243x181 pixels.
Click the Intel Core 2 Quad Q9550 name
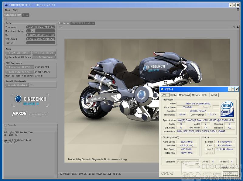pos(198,104)
